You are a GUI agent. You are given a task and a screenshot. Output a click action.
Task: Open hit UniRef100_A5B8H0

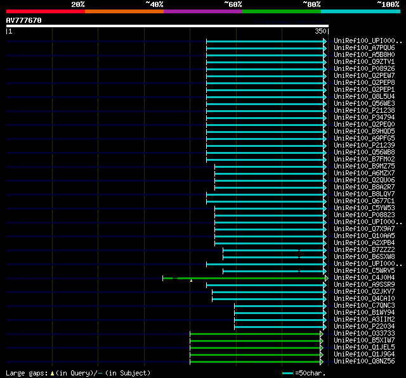tap(364, 55)
